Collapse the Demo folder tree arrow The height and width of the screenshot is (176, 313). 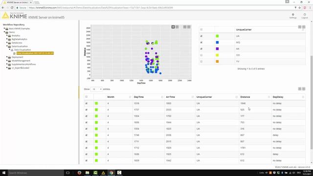(4, 32)
